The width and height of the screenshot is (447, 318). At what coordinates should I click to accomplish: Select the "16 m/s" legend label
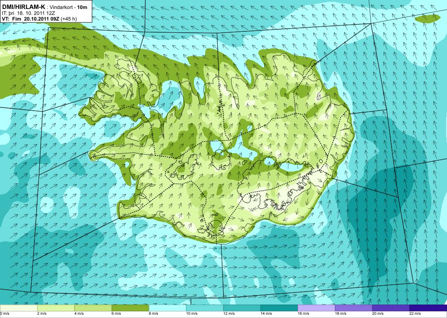tap(304, 314)
